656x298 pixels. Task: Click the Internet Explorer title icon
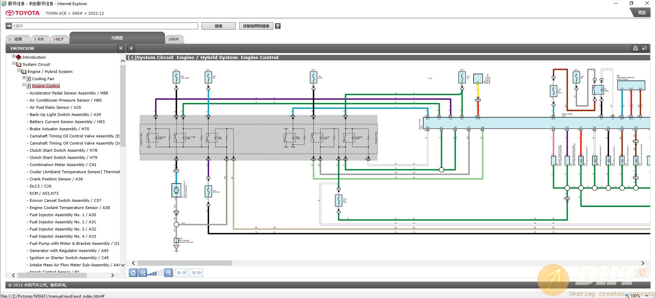click(4, 4)
